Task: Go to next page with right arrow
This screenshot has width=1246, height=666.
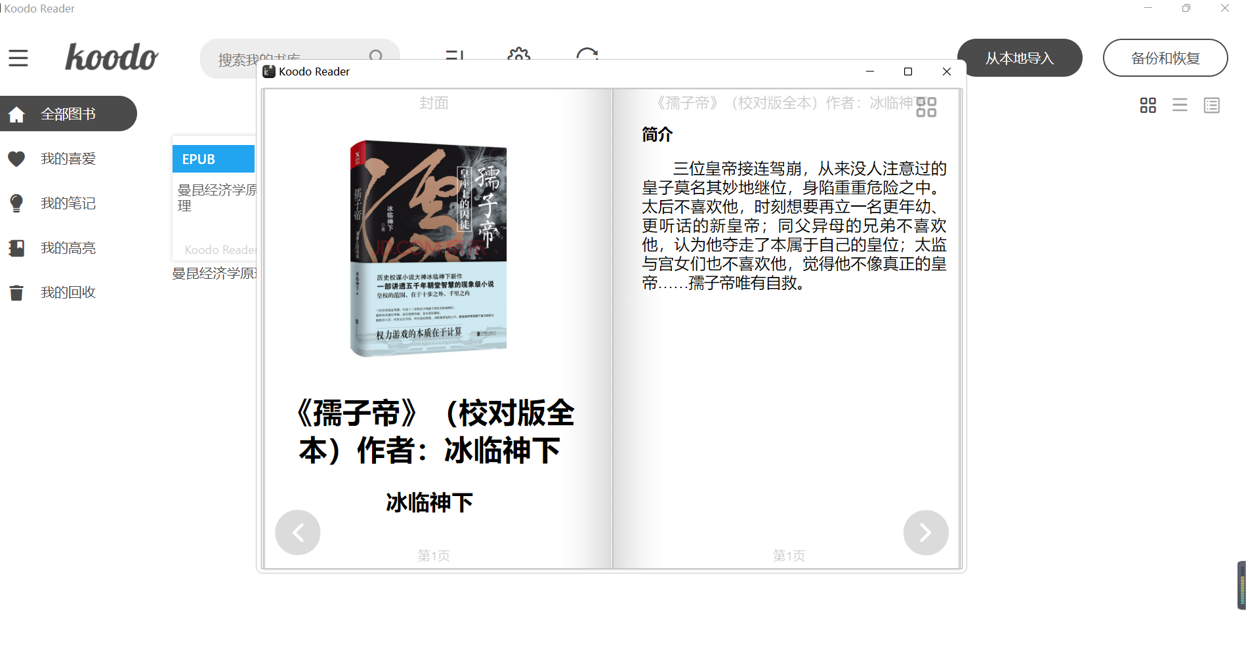Action: pos(926,532)
